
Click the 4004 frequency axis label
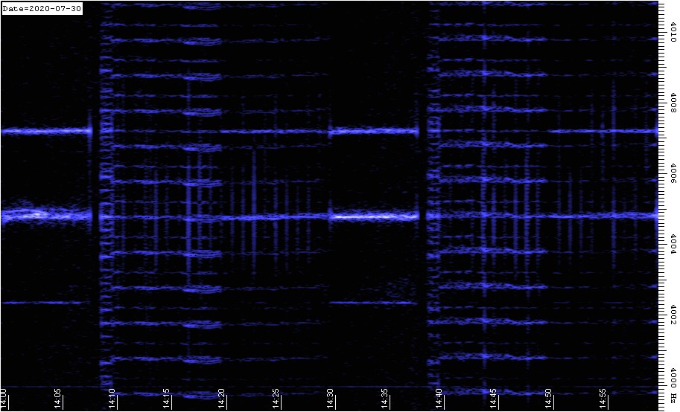(x=673, y=244)
